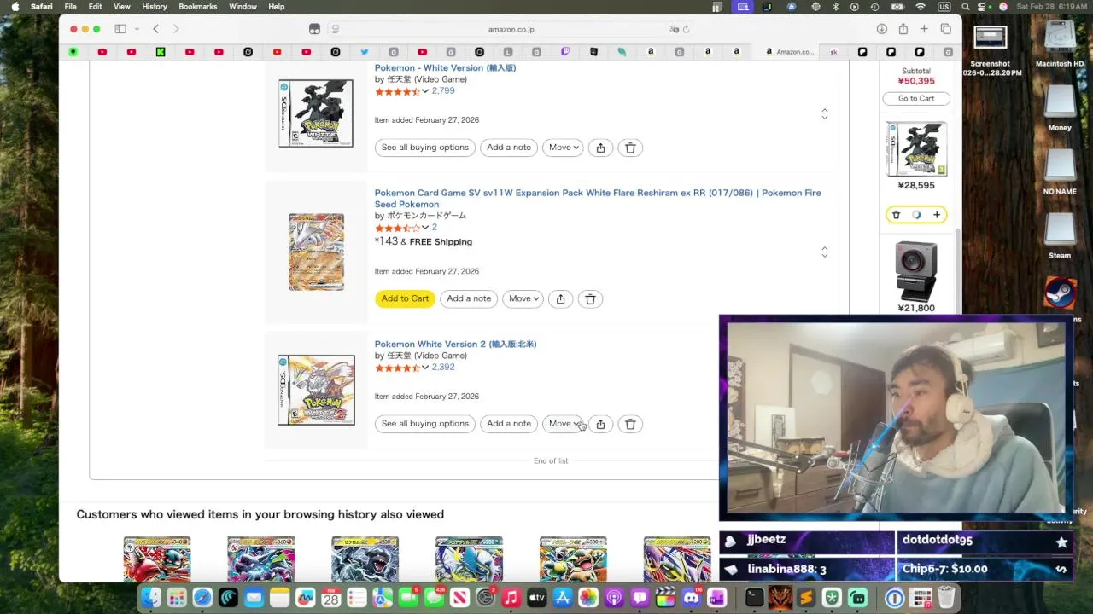The height and width of the screenshot is (614, 1093).
Task: Open webcam product image in cart sidebar
Action: [x=916, y=272]
